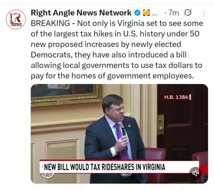Open the 7m post timestamp
This screenshot has width=214, height=190.
coord(174,13)
